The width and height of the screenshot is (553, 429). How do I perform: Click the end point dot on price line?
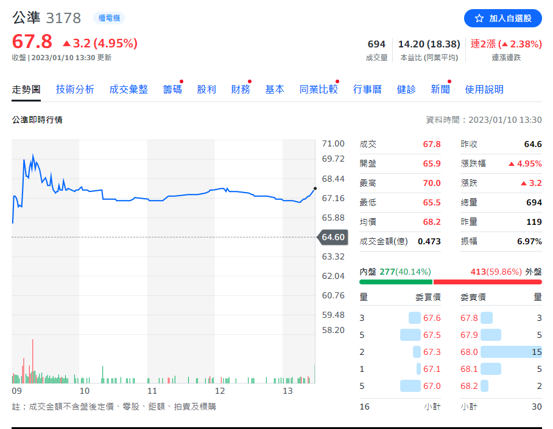click(x=315, y=189)
